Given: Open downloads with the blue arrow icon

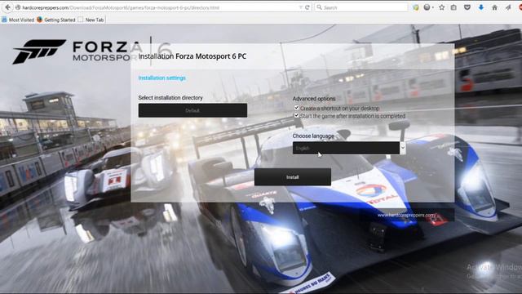Looking at the screenshot, I should [481, 7].
